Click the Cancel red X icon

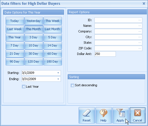tap(138, 115)
